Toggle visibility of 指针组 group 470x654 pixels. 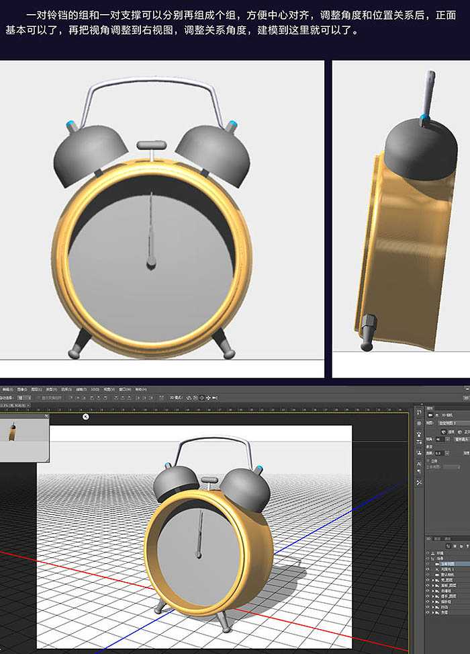[428, 602]
